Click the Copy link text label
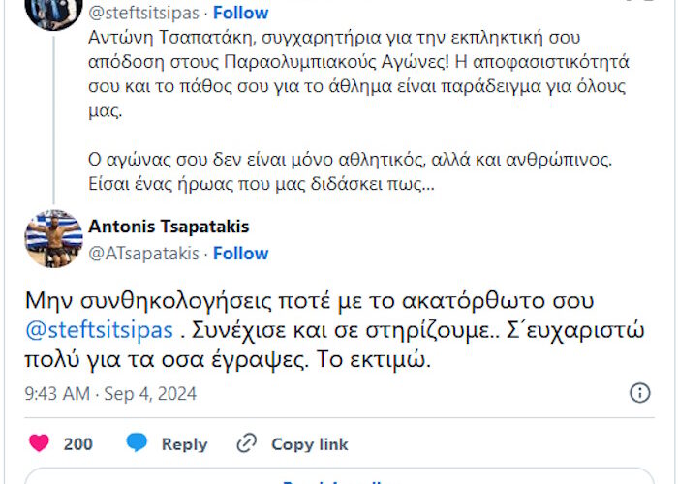Screen dimensions: 678x484 coord(309,444)
